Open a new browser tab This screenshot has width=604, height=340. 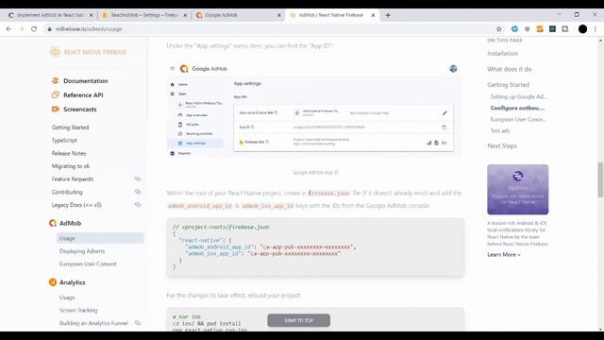[388, 15]
